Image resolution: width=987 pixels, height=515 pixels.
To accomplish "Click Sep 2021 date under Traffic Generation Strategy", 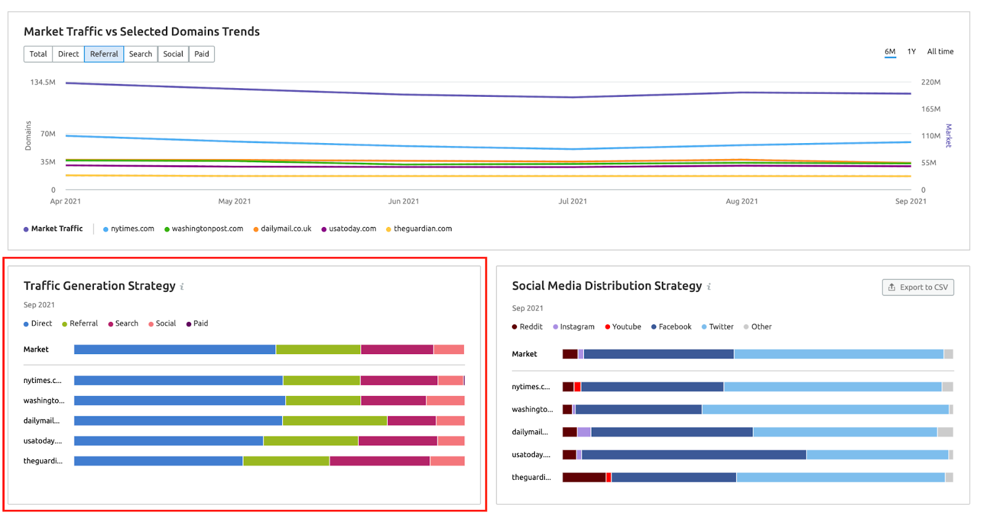I will pyautogui.click(x=39, y=305).
